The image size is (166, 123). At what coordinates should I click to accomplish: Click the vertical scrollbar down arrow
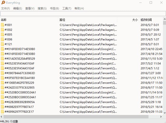(164, 113)
